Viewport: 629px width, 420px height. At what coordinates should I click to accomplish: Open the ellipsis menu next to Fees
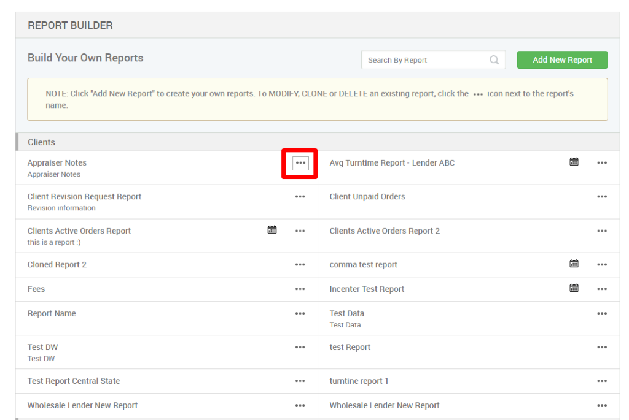(x=300, y=289)
